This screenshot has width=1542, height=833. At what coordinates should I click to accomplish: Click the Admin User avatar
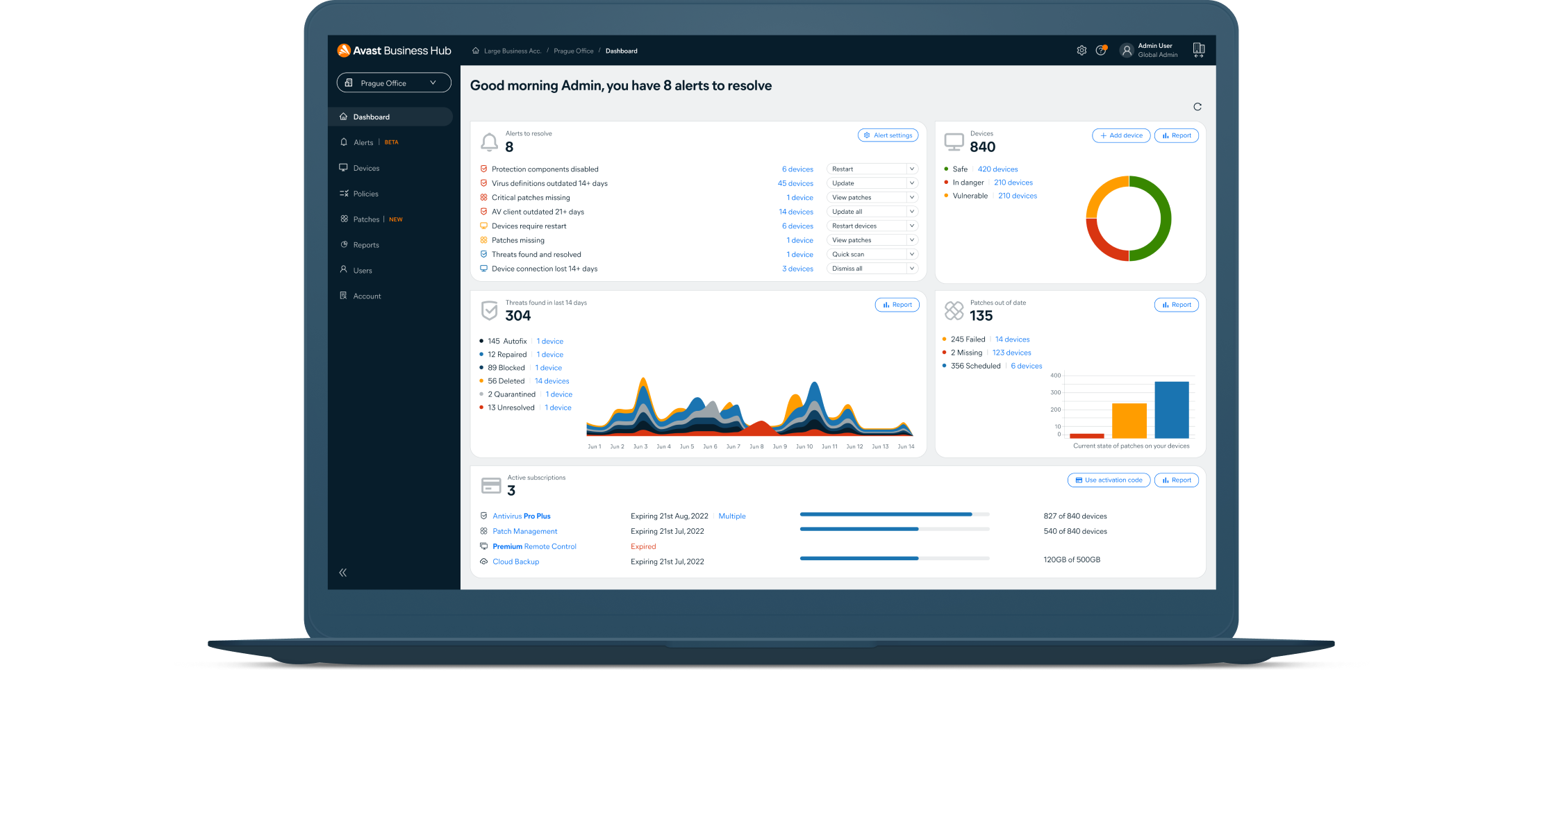(1127, 50)
